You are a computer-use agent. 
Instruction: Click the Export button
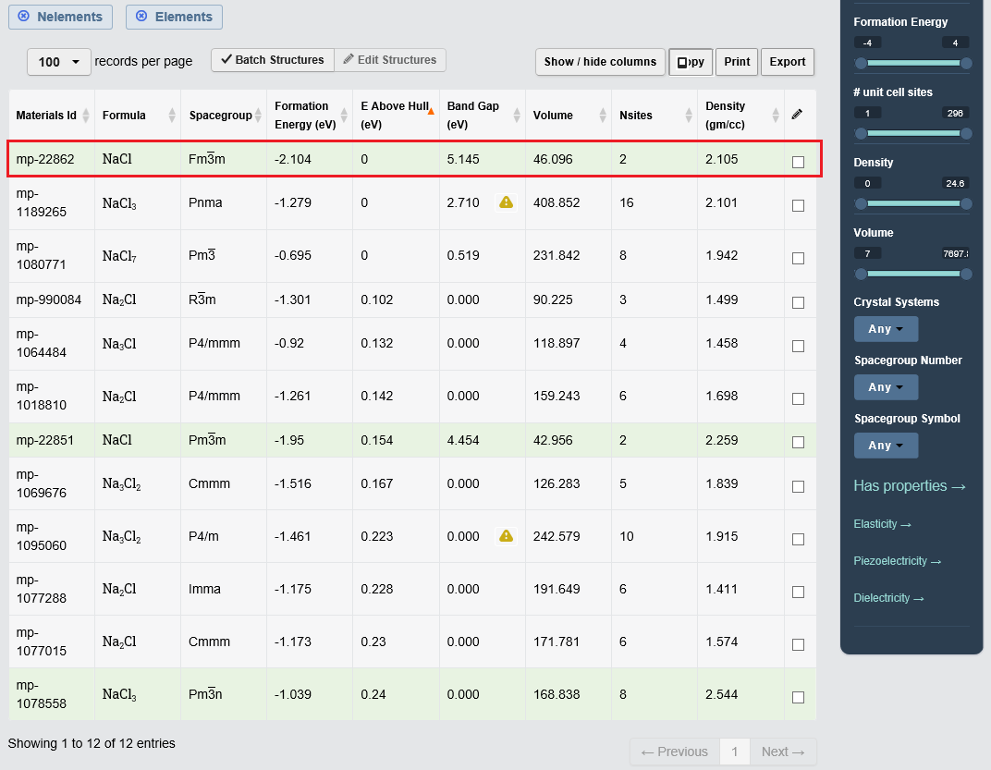pyautogui.click(x=787, y=62)
